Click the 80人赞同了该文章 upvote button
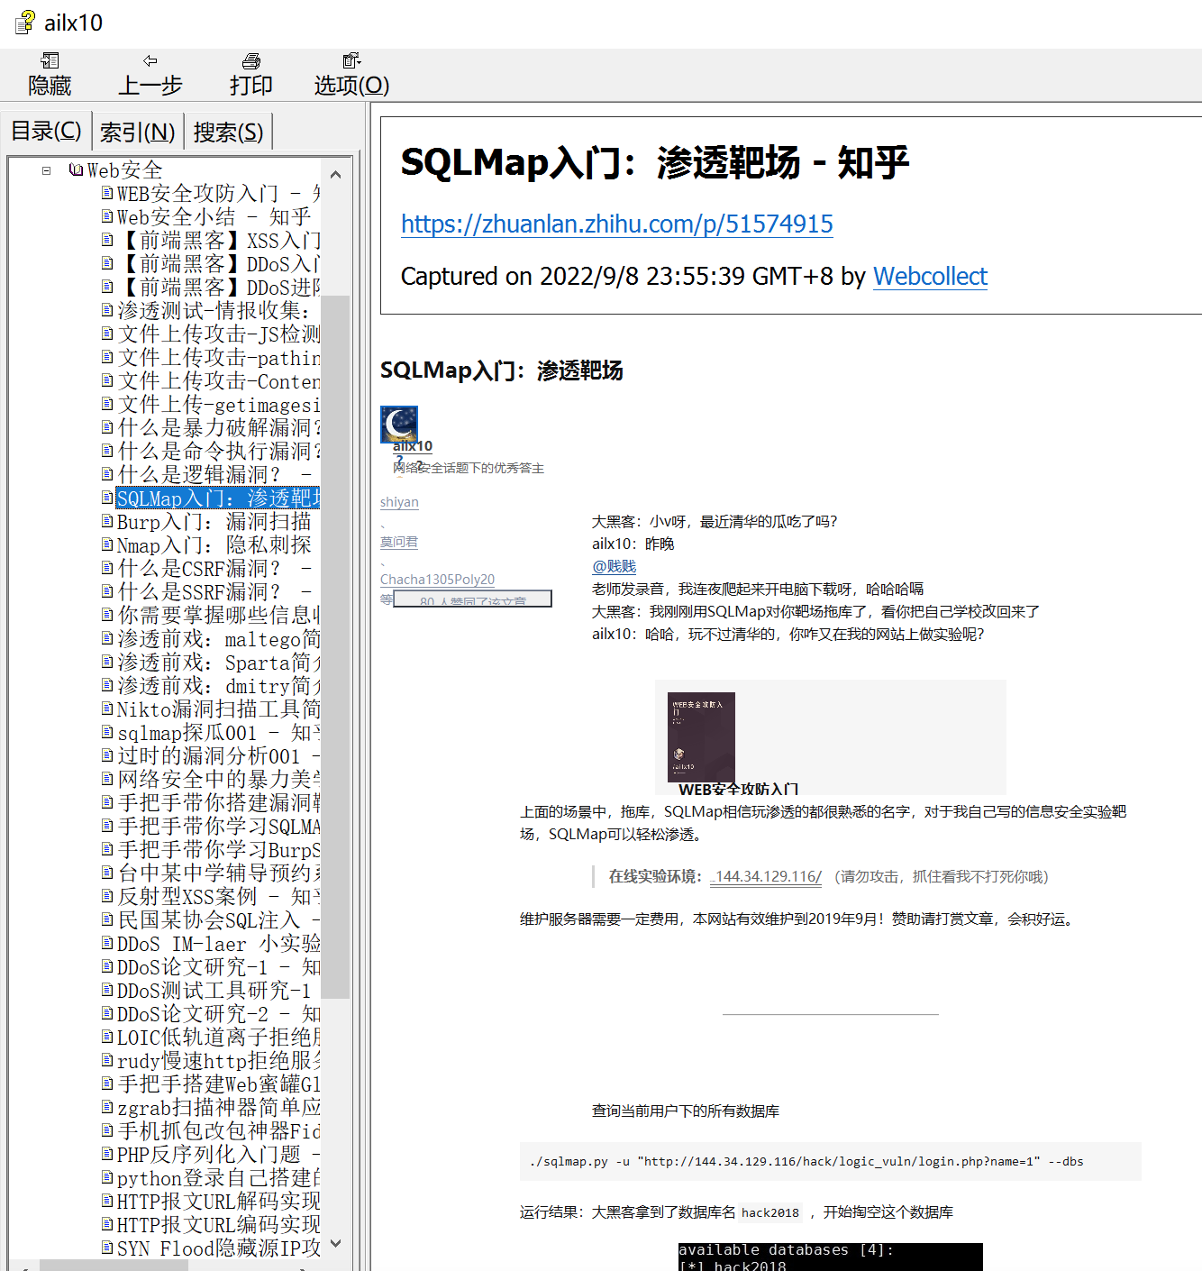Viewport: 1202px width, 1271px height. point(472,599)
